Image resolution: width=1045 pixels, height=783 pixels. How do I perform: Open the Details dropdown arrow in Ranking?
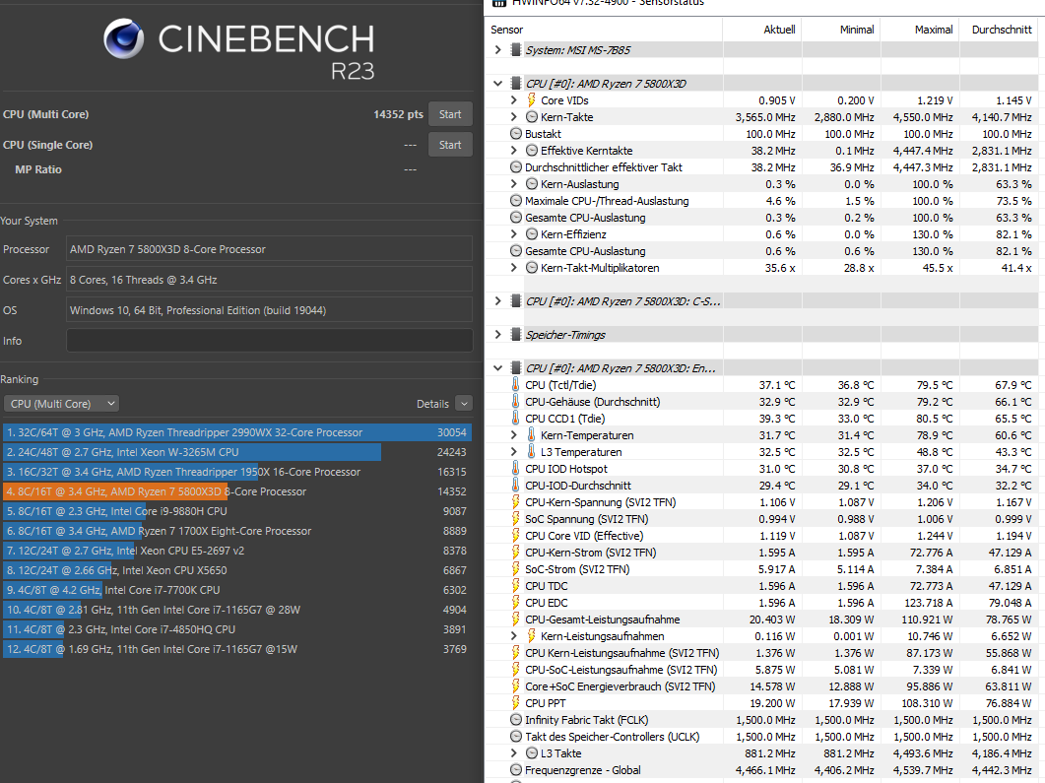coord(464,404)
